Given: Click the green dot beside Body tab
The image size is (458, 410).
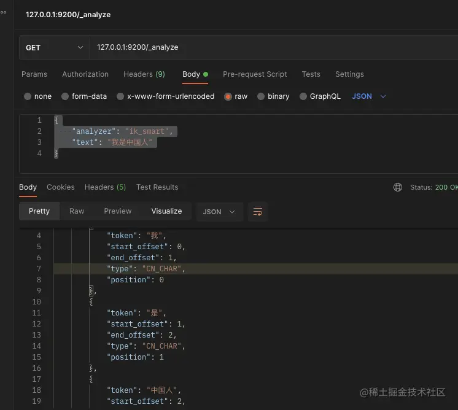Looking at the screenshot, I should (x=206, y=74).
